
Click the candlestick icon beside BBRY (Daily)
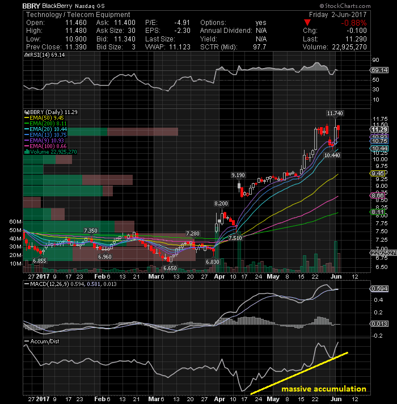[x=26, y=112]
